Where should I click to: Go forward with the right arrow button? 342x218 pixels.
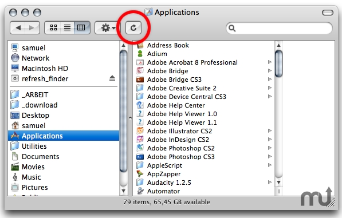tap(32, 27)
